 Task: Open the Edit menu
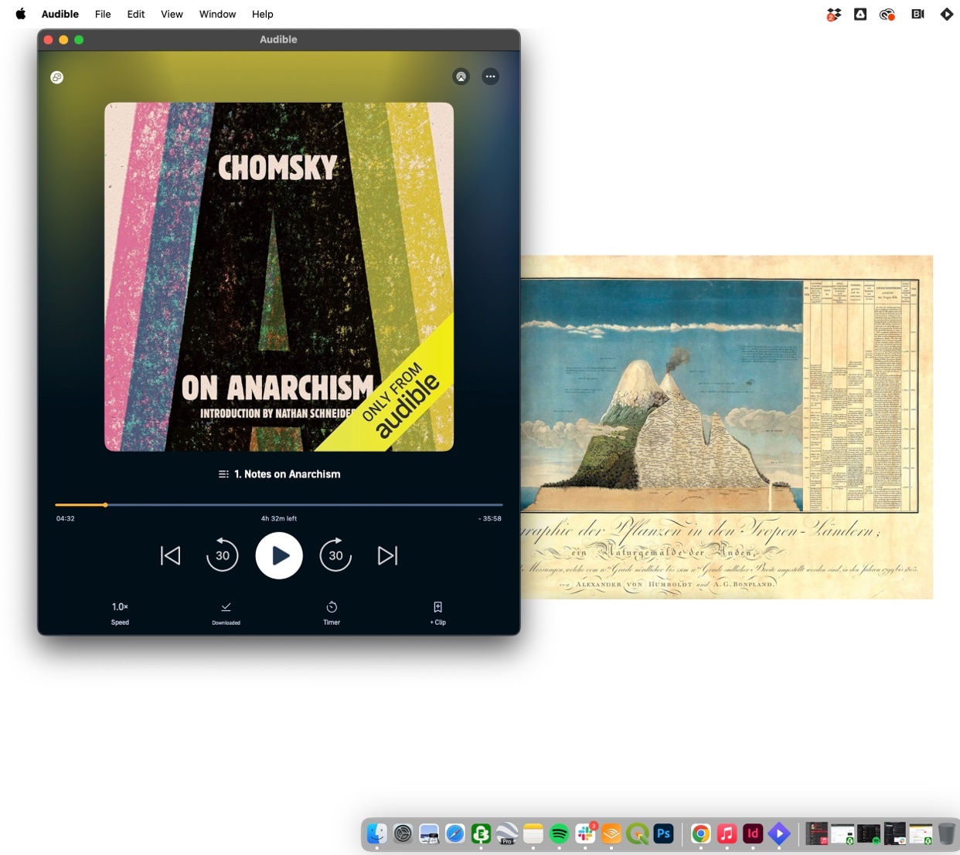coord(136,14)
